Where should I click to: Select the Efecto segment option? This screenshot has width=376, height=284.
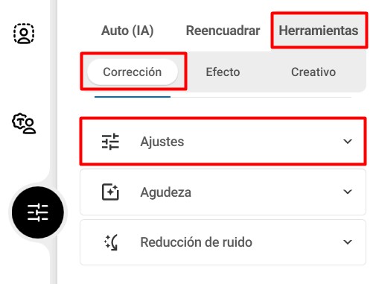[x=223, y=72]
